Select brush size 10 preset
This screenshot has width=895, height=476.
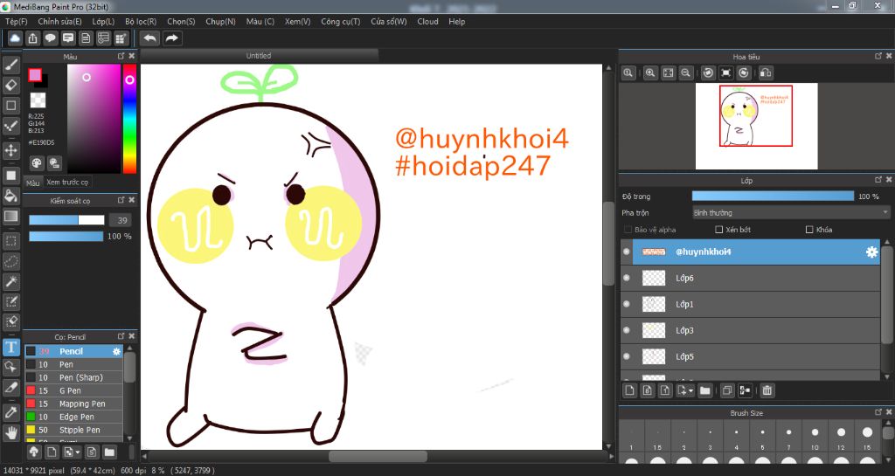tap(815, 438)
